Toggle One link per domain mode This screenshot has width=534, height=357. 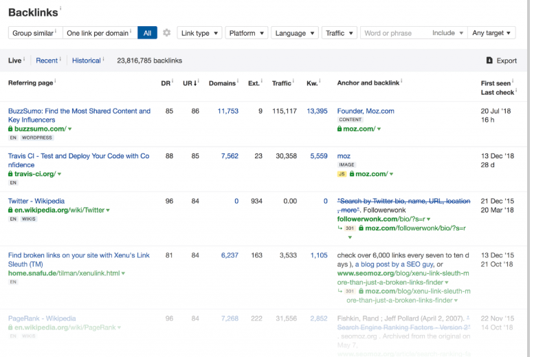point(100,33)
